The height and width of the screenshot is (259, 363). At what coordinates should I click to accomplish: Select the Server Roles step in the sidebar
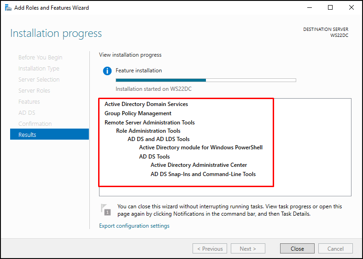(34, 91)
